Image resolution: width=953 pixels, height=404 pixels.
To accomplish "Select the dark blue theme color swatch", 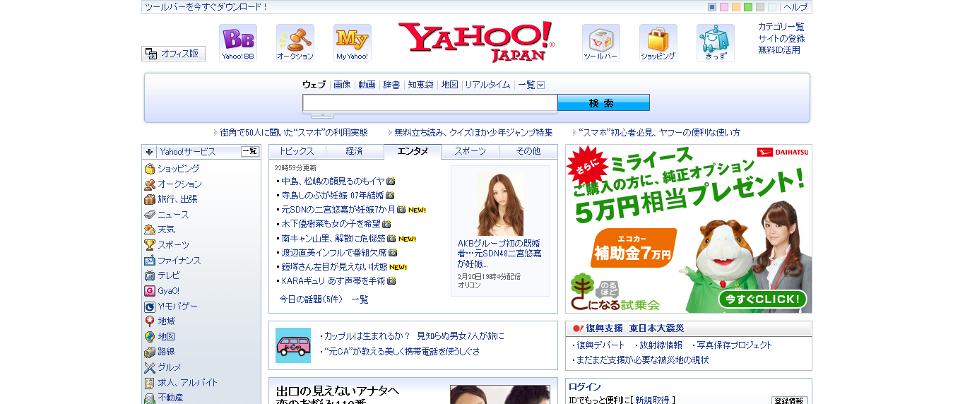I will [712, 7].
